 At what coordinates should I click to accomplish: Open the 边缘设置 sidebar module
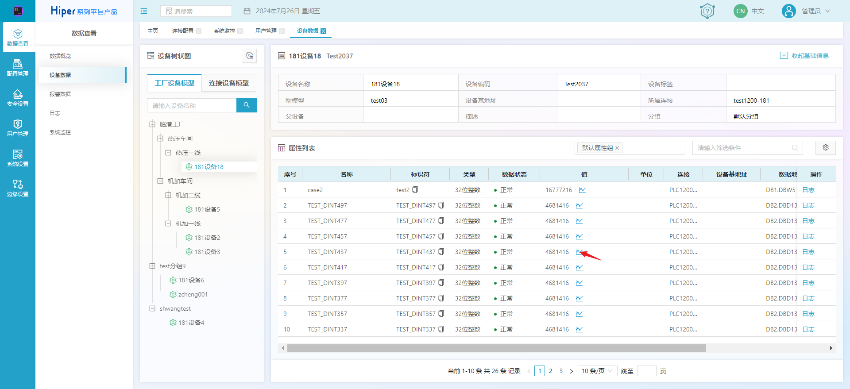click(x=18, y=188)
